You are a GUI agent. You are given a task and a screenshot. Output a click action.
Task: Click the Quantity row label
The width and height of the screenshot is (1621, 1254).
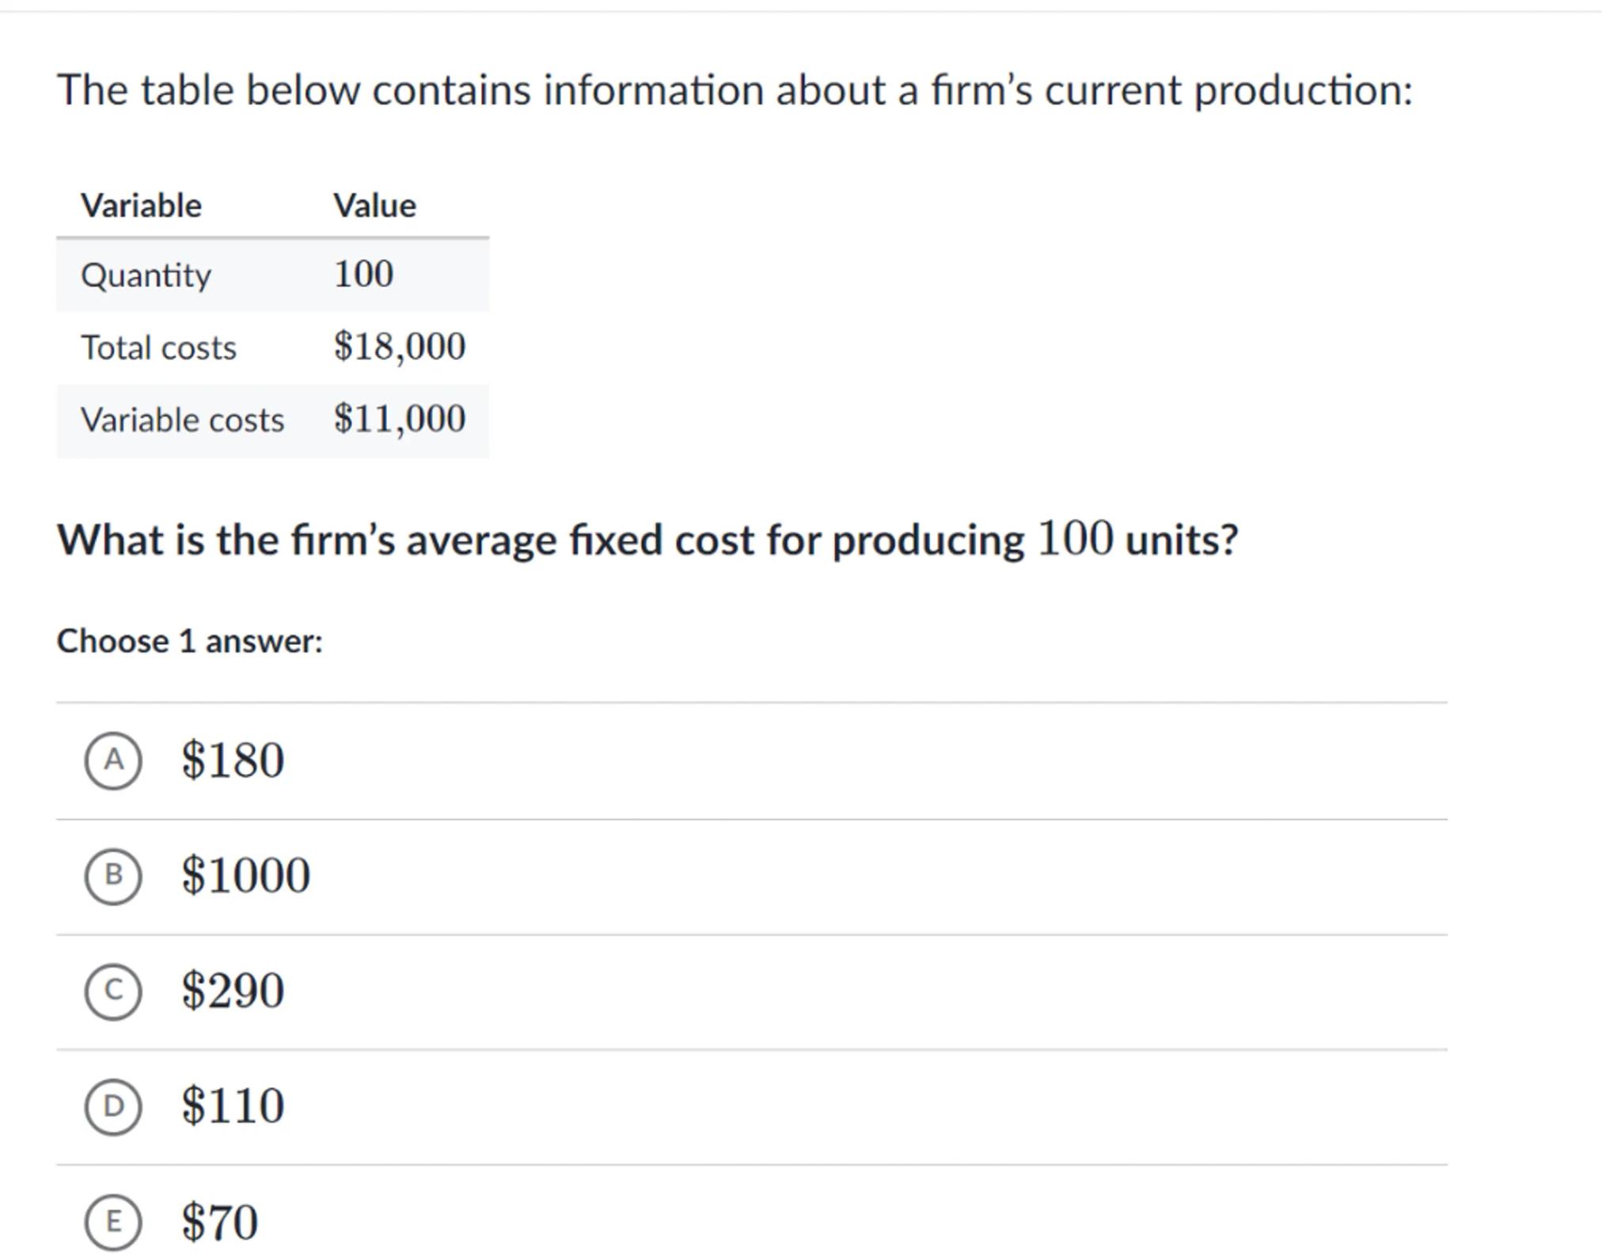click(x=146, y=275)
